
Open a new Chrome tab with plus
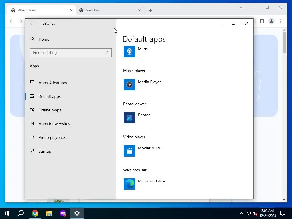[150, 10]
